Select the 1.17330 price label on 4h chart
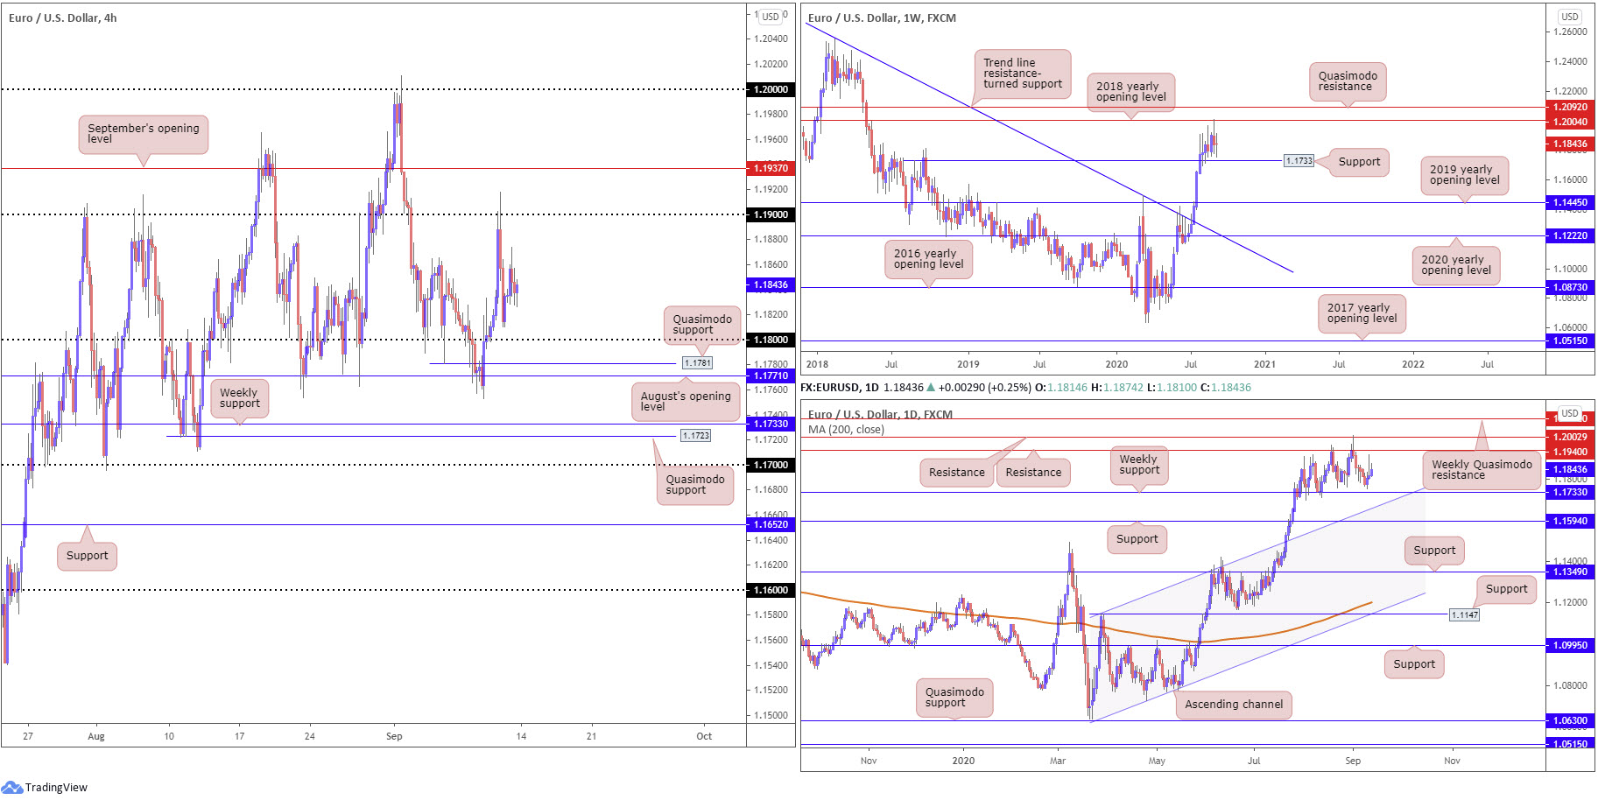 771,424
